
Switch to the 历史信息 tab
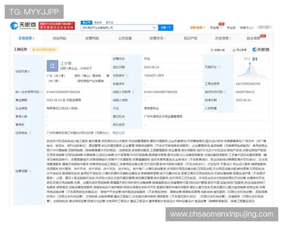(223, 38)
